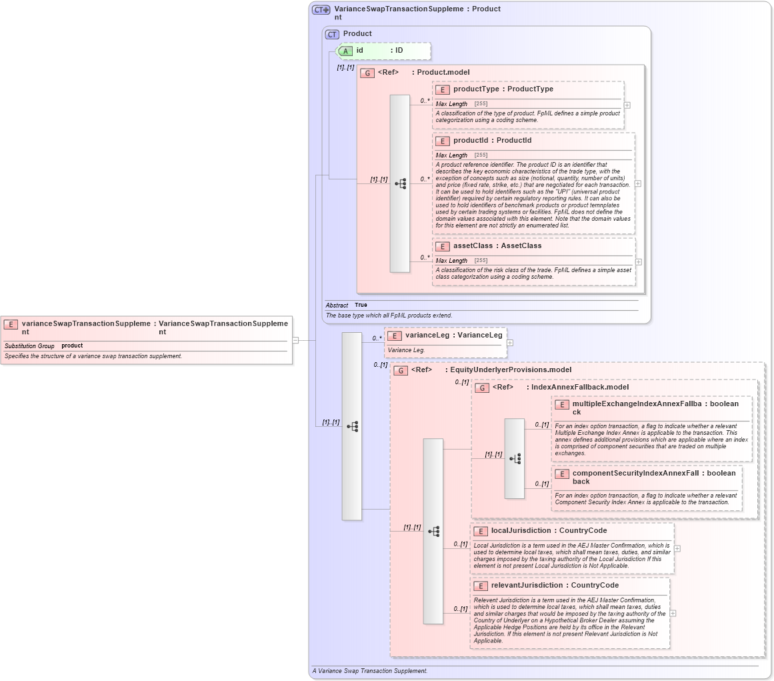Click the productType : ProductType label

503,89
